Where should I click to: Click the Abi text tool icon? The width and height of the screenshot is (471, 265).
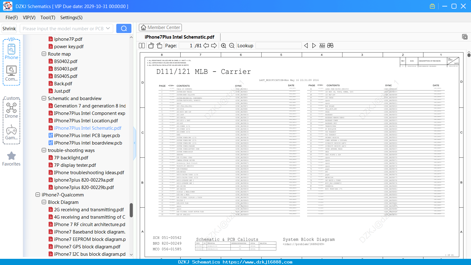coord(322,46)
